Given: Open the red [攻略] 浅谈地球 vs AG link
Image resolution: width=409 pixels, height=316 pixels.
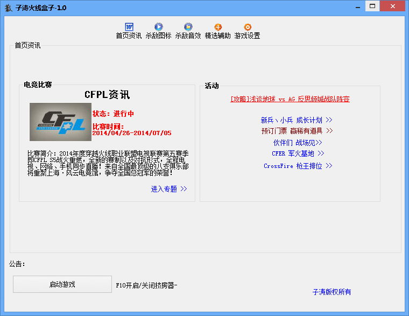Looking at the screenshot, I should (290, 99).
